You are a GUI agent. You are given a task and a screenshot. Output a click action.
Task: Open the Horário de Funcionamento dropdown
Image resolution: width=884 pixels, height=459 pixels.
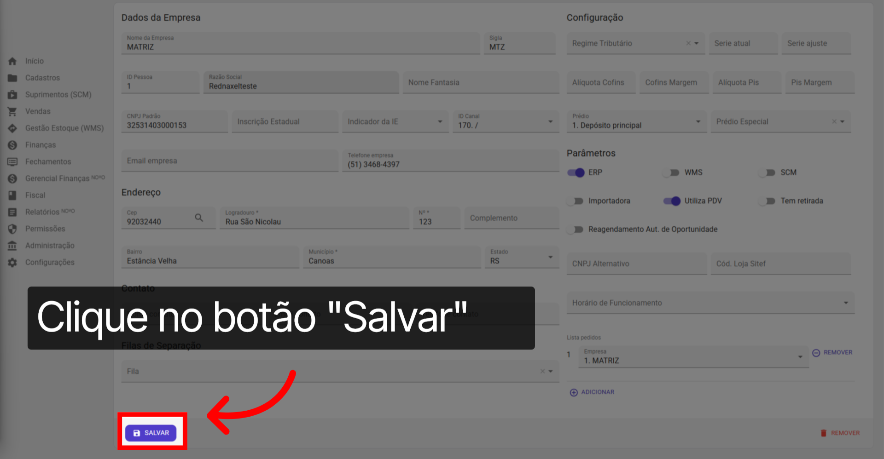[846, 303]
